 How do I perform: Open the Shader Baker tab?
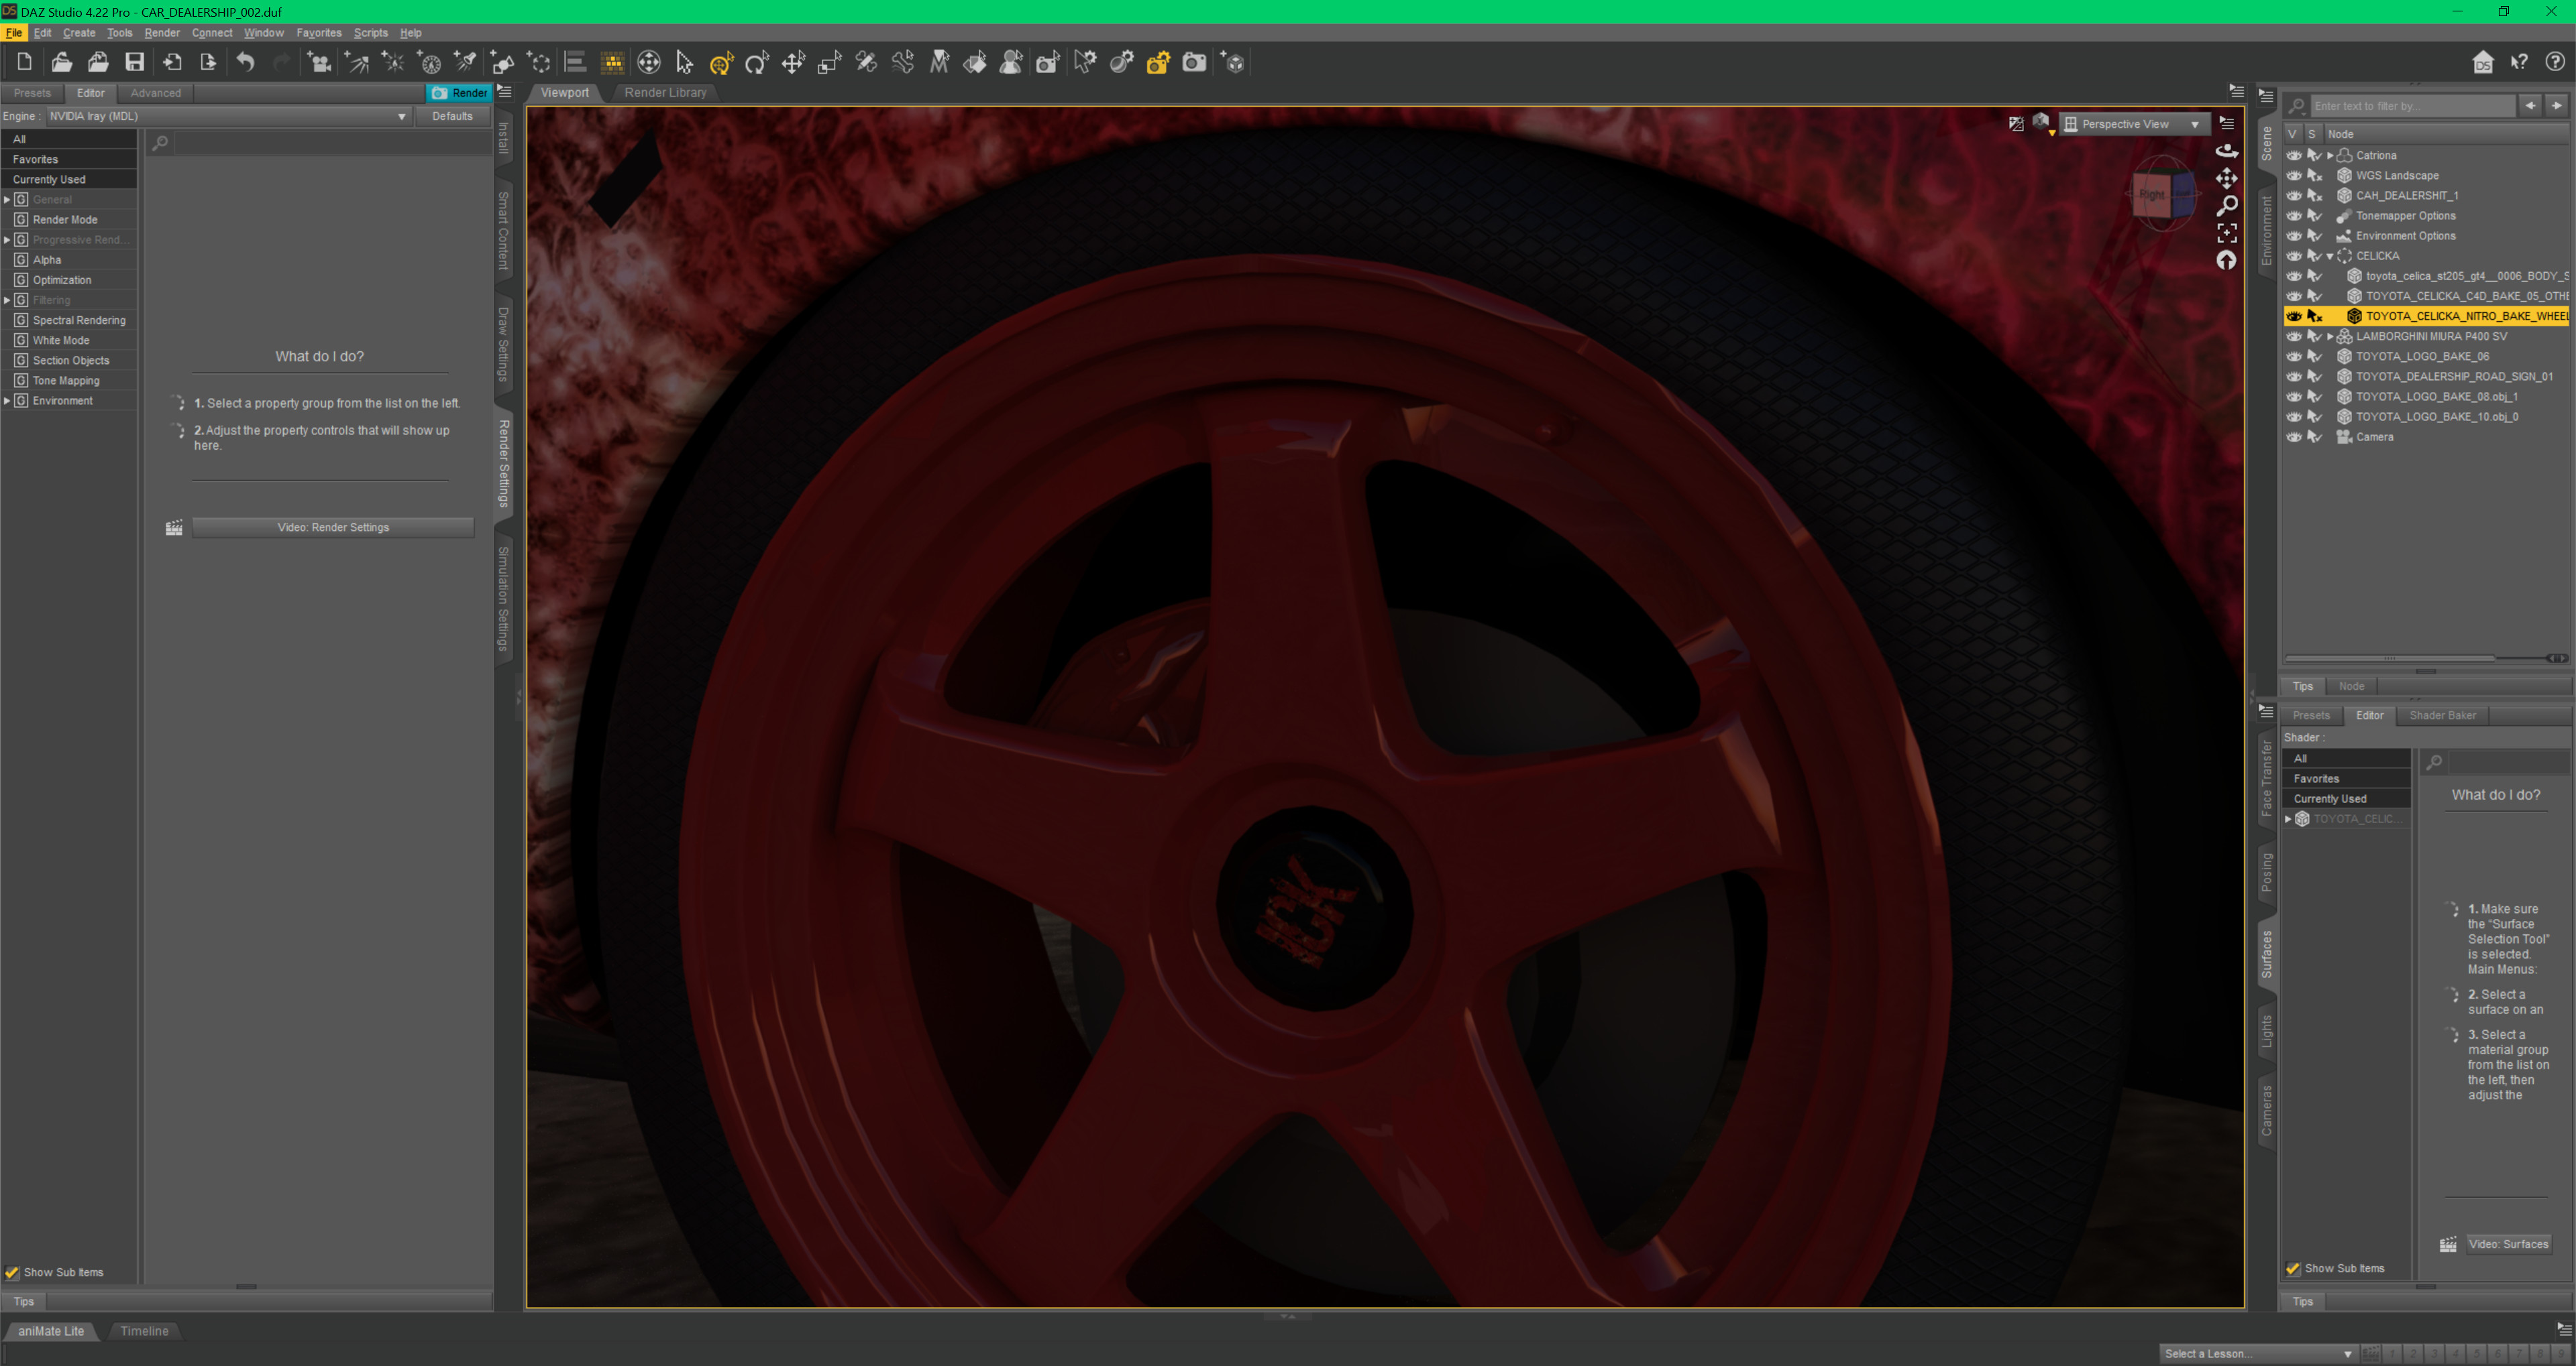pos(2442,715)
